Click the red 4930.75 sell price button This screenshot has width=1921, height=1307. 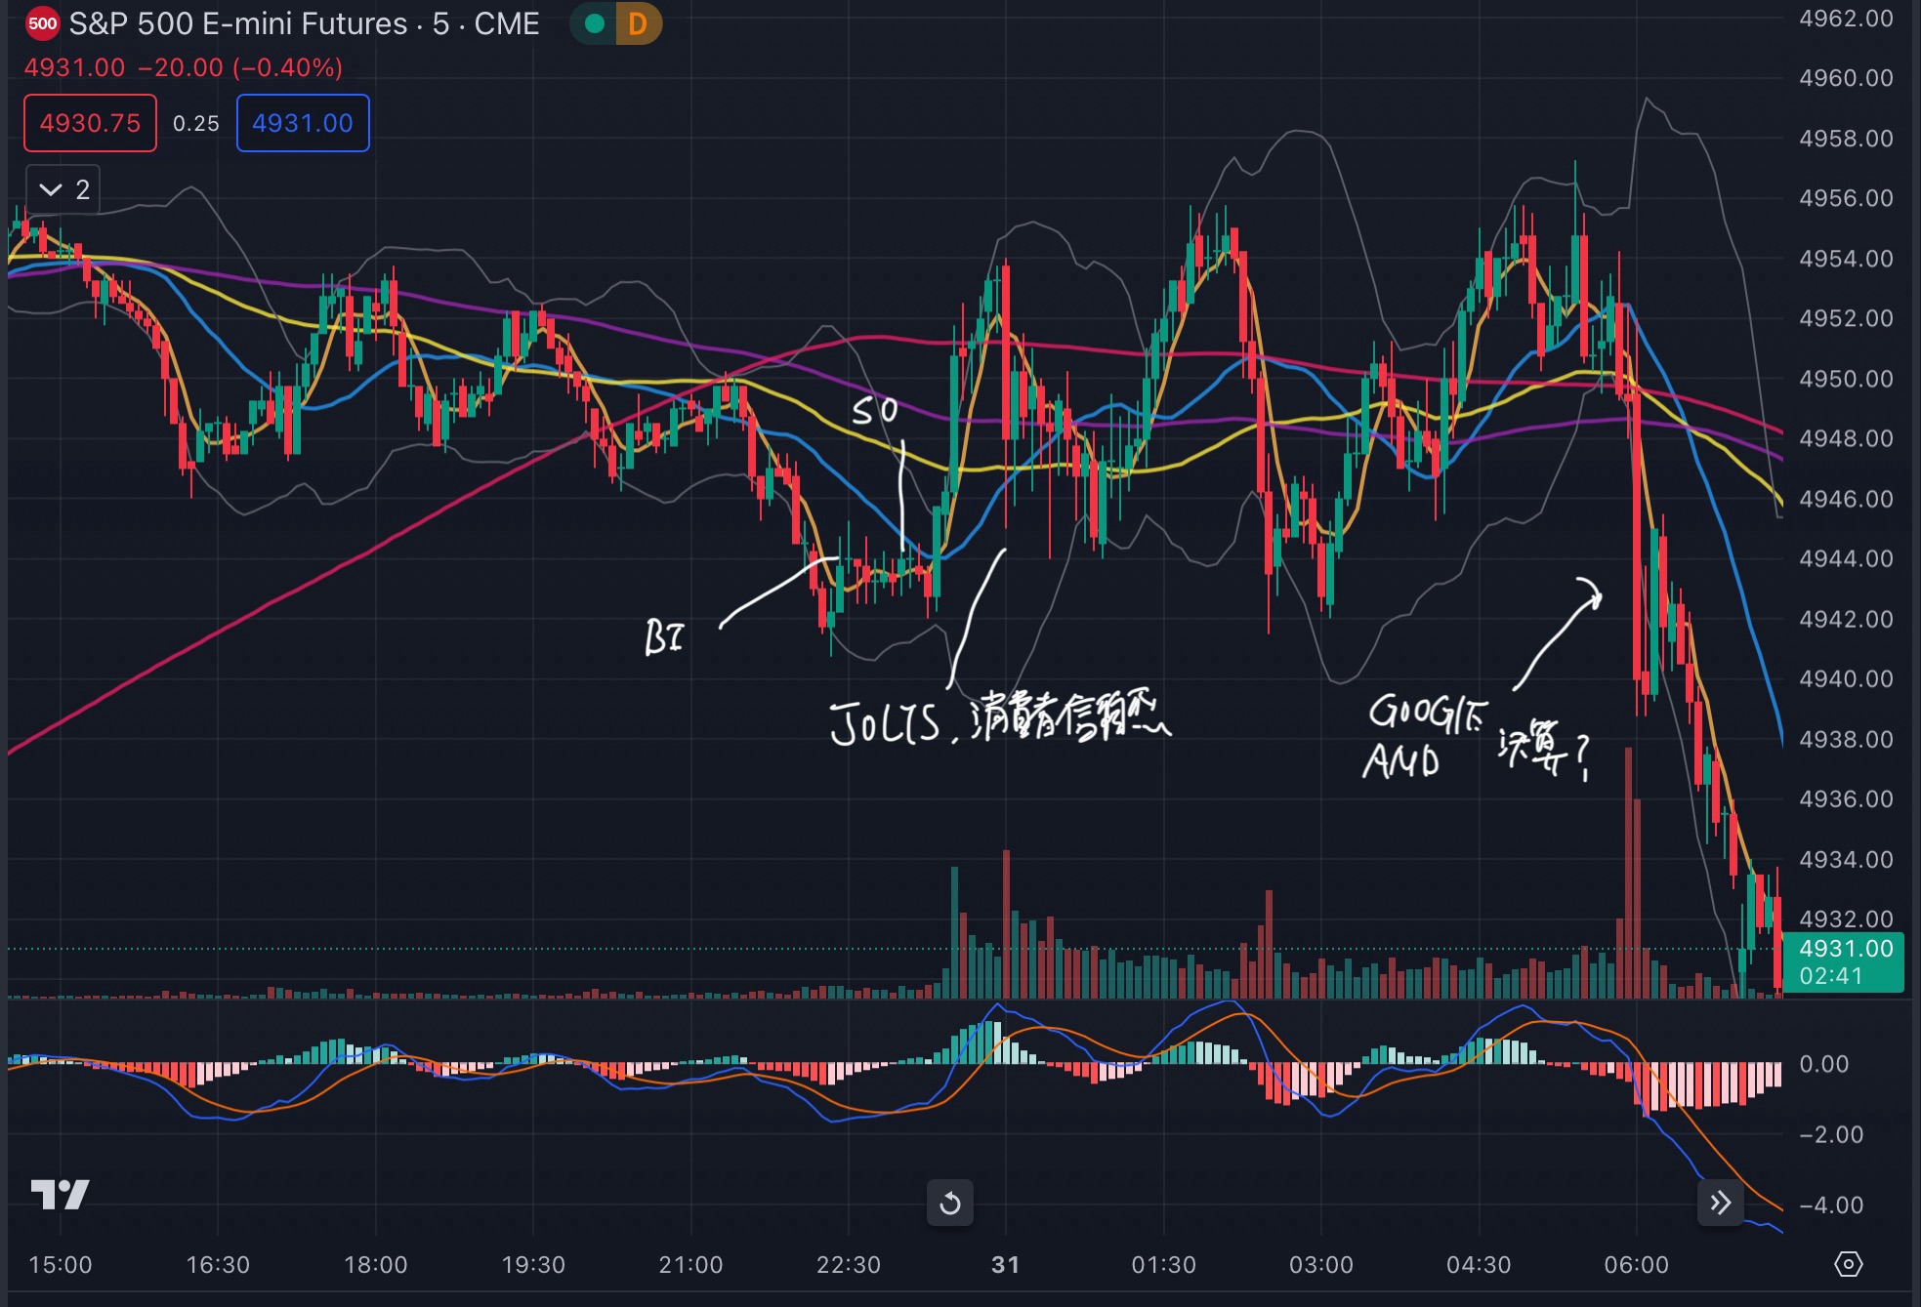[90, 123]
